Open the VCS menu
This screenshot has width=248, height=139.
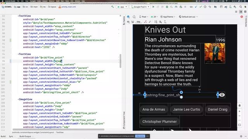[x=72, y=1]
